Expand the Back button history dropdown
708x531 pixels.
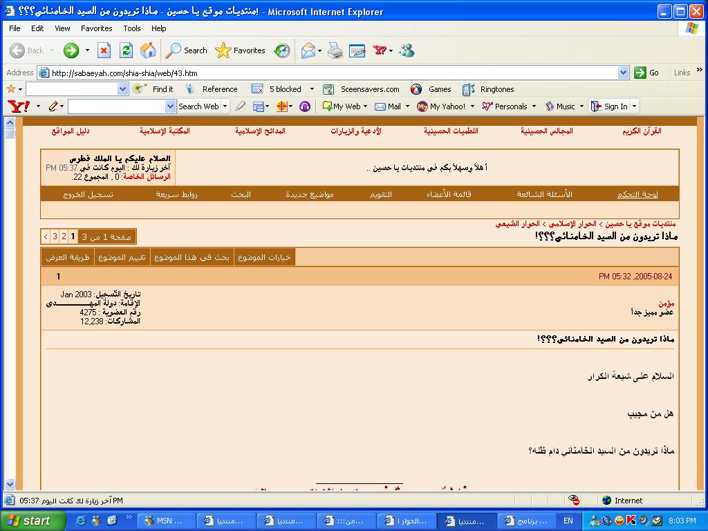coord(52,50)
